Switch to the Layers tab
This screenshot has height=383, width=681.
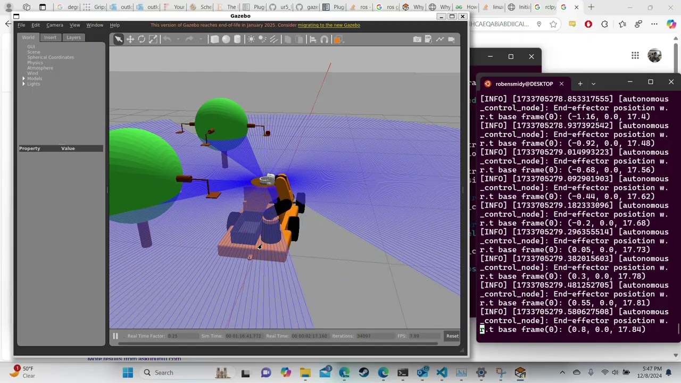pos(73,38)
